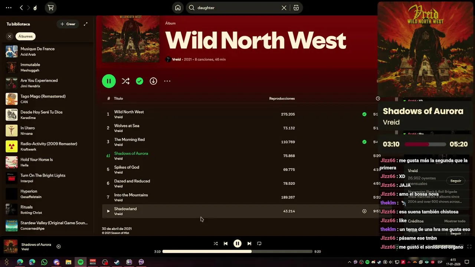Image resolution: width=475 pixels, height=267 pixels.
Task: Click the album cover in the header
Action: (x=131, y=39)
